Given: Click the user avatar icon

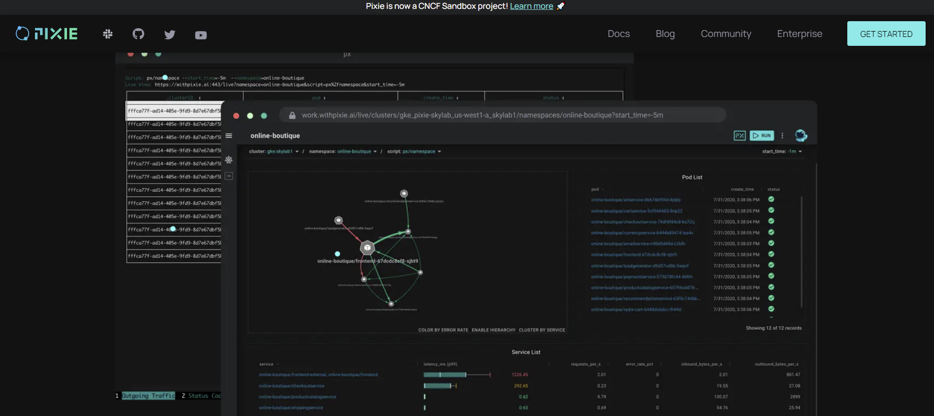Looking at the screenshot, I should tap(801, 135).
